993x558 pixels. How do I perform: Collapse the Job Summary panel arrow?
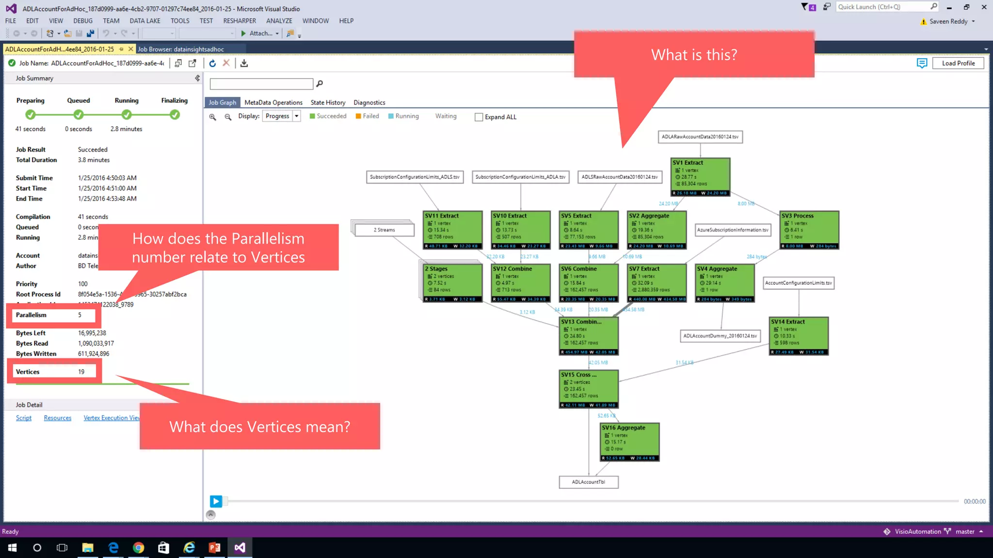197,78
